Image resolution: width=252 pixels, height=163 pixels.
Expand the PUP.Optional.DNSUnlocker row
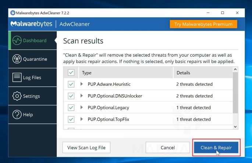click(82, 96)
